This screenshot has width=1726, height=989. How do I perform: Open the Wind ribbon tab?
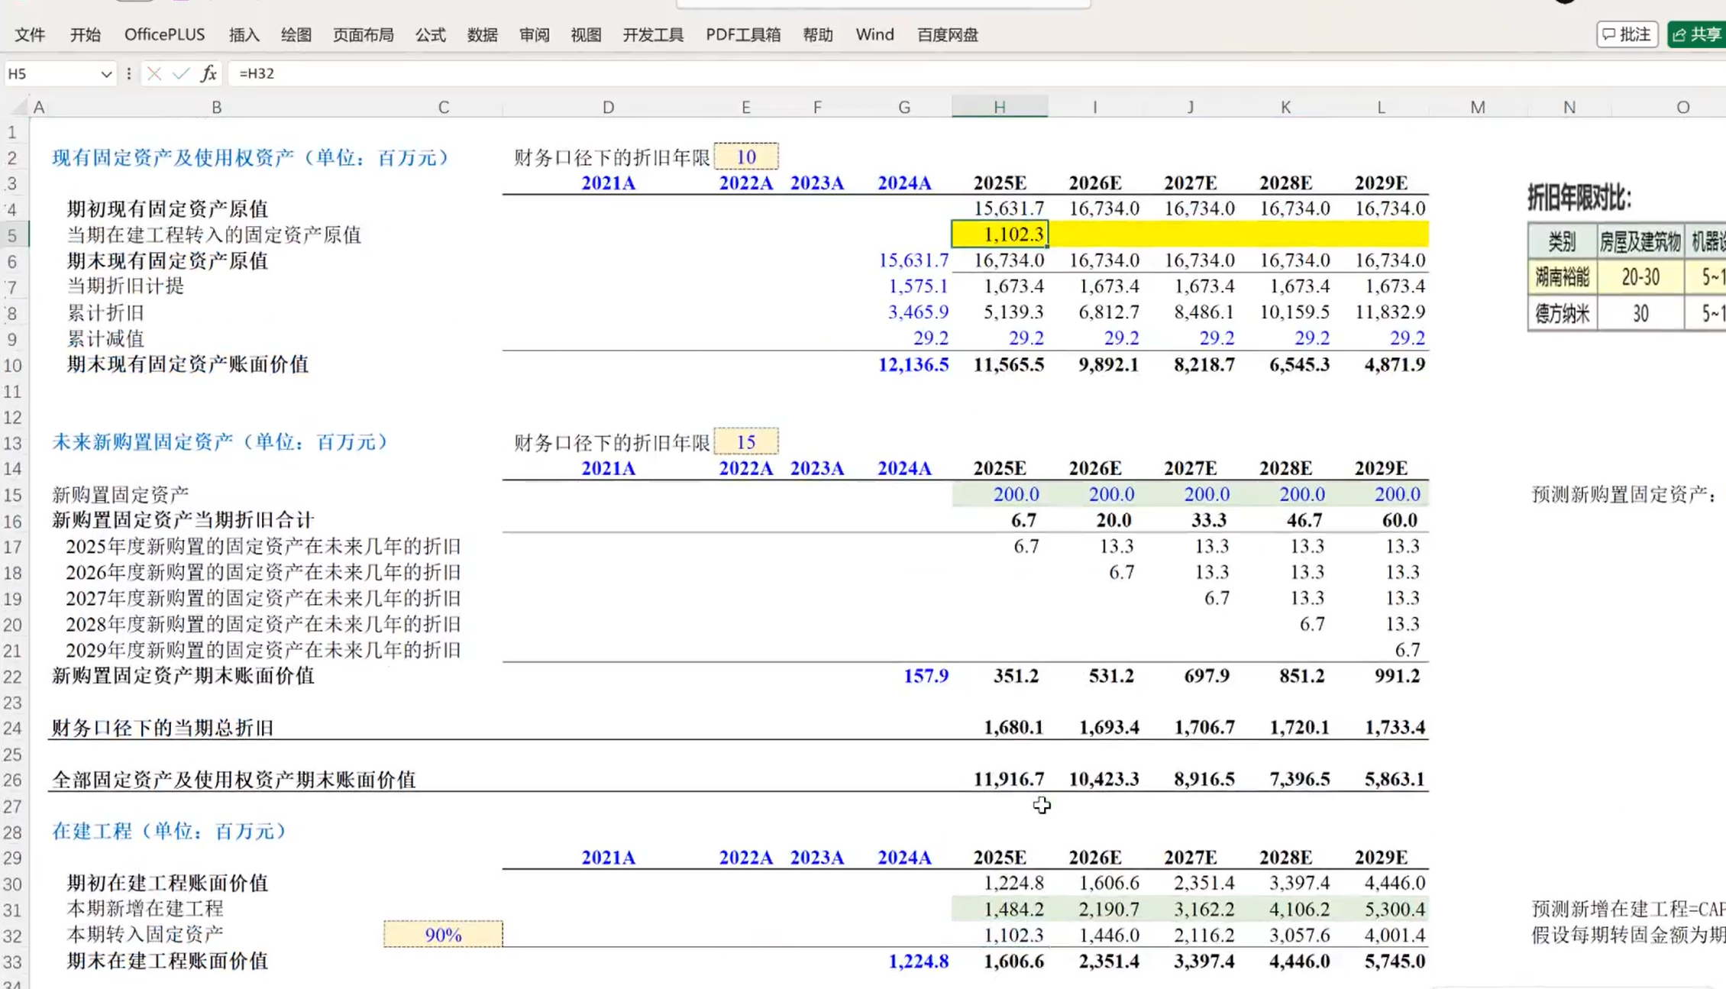874,34
